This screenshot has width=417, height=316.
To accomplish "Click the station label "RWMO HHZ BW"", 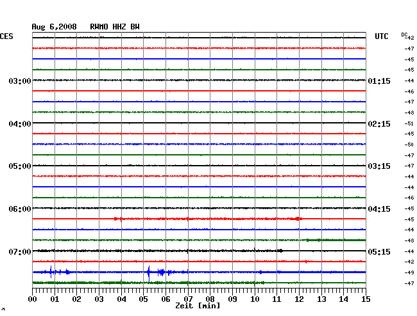I will [x=115, y=27].
